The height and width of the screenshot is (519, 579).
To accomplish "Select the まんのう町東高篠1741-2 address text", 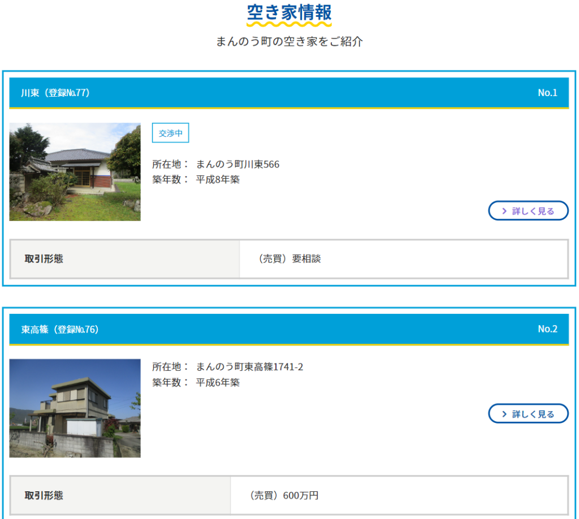I will click(249, 367).
